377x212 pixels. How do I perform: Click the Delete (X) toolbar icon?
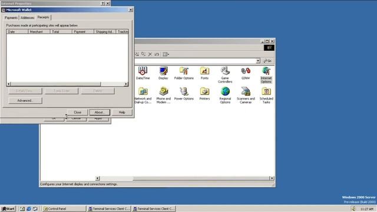point(150,54)
